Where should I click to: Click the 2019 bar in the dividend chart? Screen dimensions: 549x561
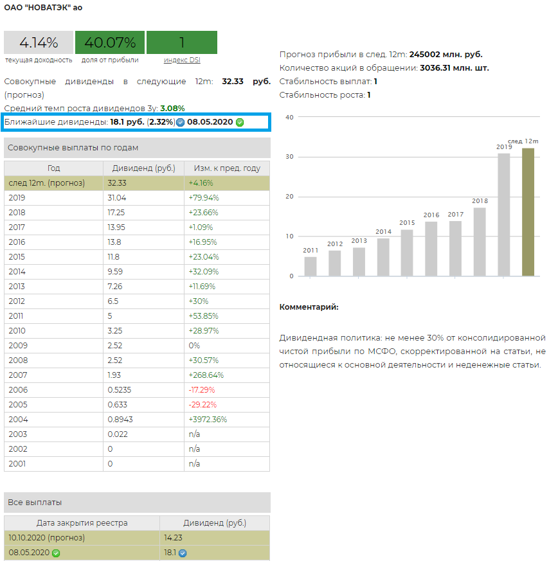(504, 215)
